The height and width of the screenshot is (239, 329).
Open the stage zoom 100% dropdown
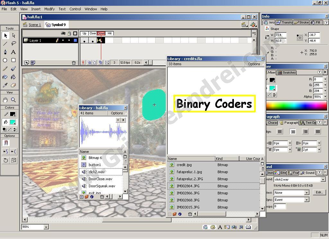[46, 227]
